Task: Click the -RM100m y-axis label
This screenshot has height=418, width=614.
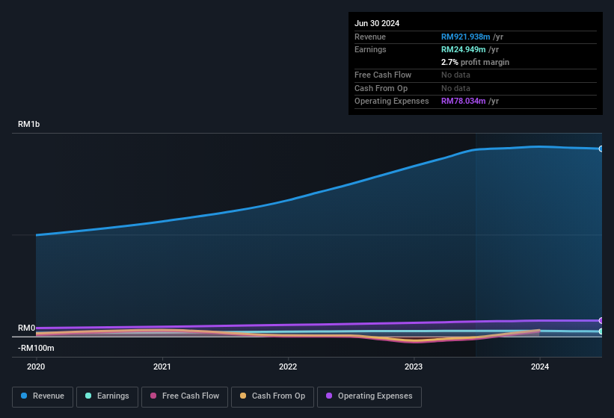Action: coord(36,348)
